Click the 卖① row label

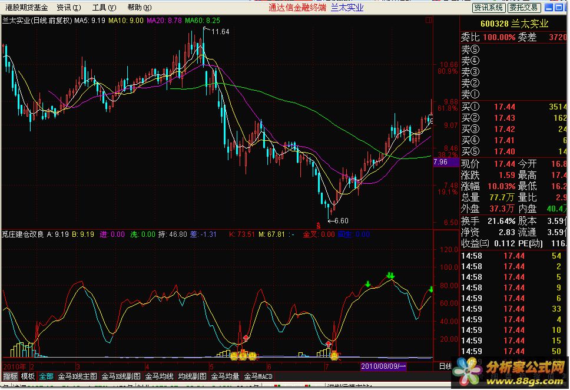coord(470,94)
